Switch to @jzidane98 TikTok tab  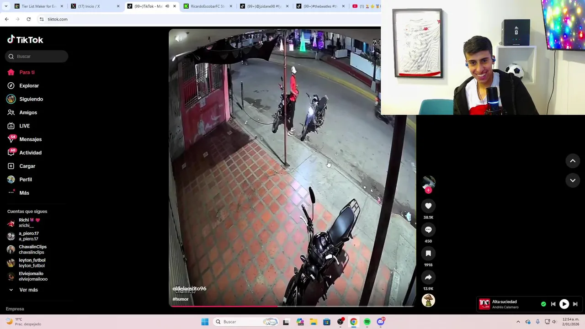click(264, 6)
